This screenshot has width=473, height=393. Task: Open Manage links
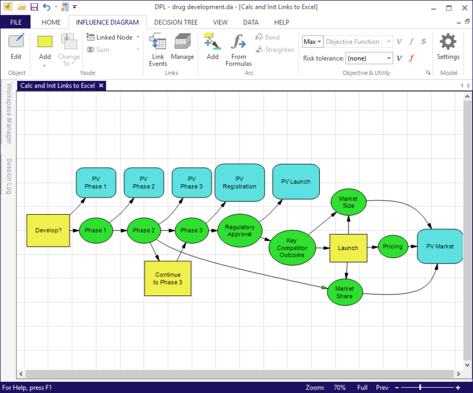pos(182,42)
